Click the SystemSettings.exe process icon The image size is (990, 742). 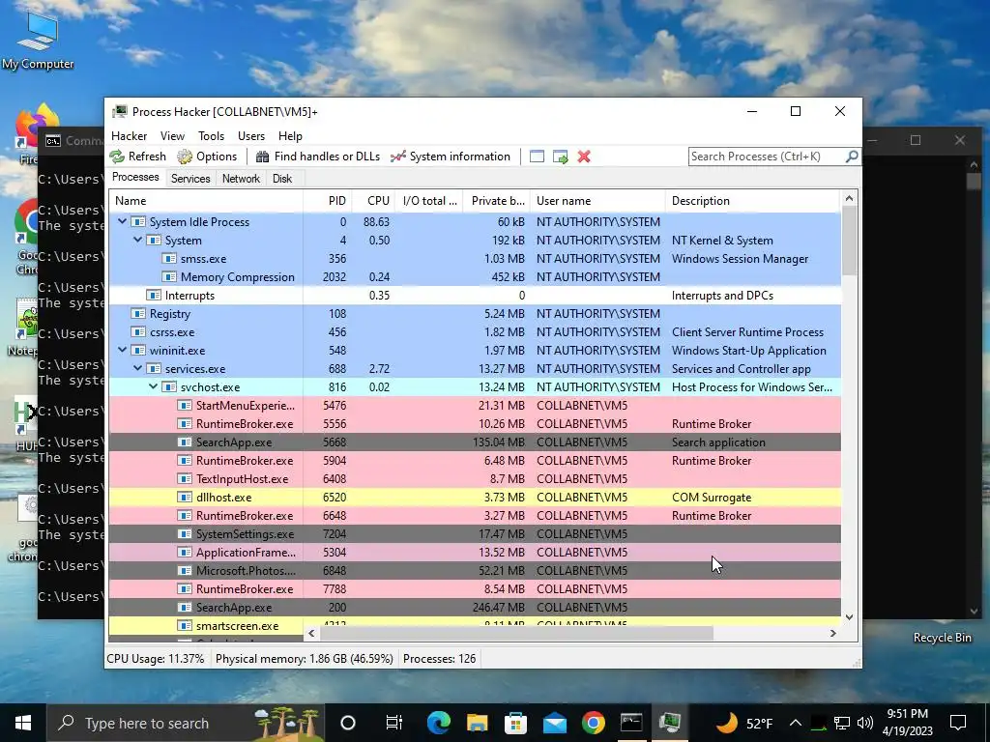pyautogui.click(x=185, y=533)
